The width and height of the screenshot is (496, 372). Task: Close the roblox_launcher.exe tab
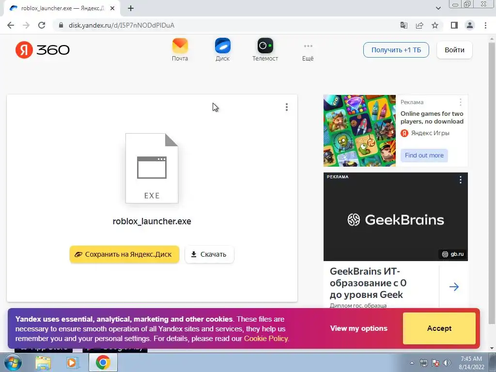coord(112,9)
